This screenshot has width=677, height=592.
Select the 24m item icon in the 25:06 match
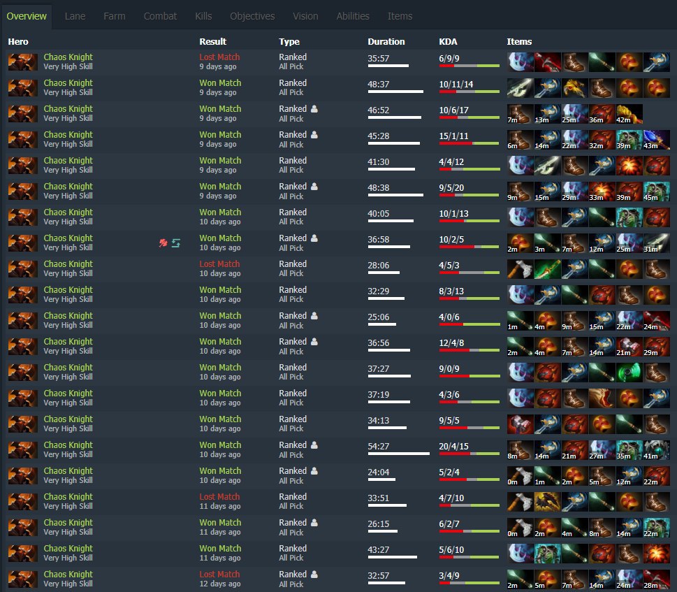click(x=656, y=321)
